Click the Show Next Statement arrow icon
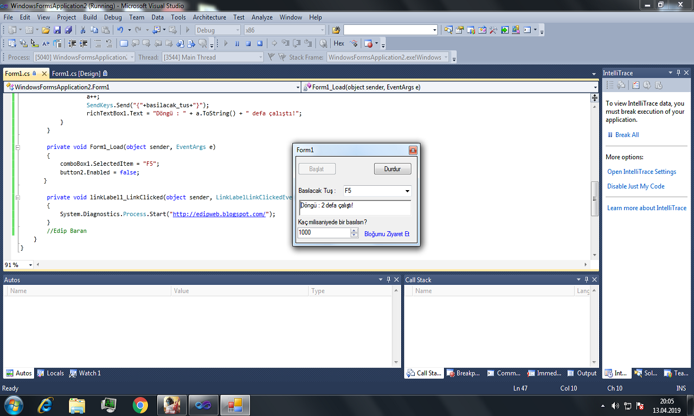This screenshot has height=416, width=694. point(274,43)
